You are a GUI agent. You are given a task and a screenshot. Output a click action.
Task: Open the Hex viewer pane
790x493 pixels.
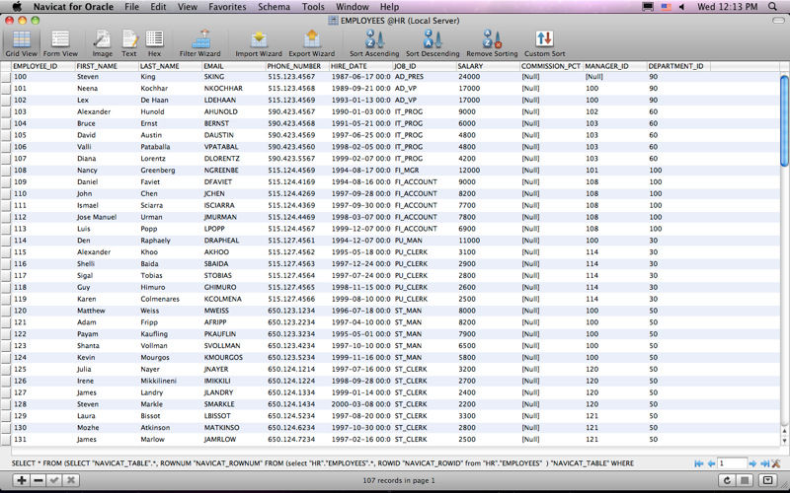pyautogui.click(x=154, y=43)
